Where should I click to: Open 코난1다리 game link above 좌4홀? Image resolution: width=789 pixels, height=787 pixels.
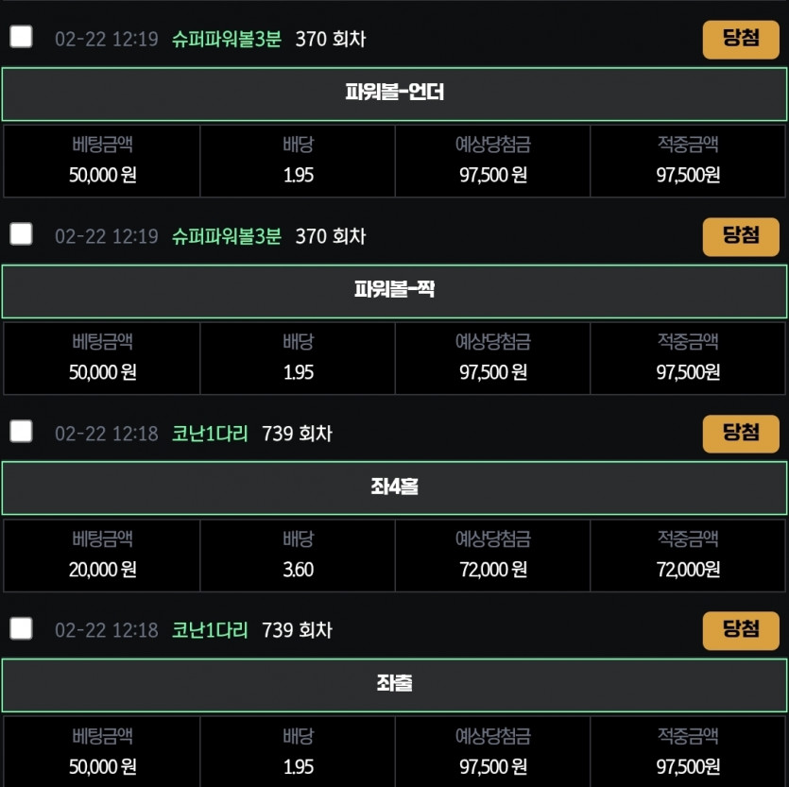click(210, 434)
